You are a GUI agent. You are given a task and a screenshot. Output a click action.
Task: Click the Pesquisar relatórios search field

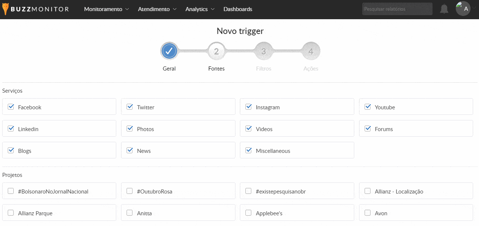(397, 9)
